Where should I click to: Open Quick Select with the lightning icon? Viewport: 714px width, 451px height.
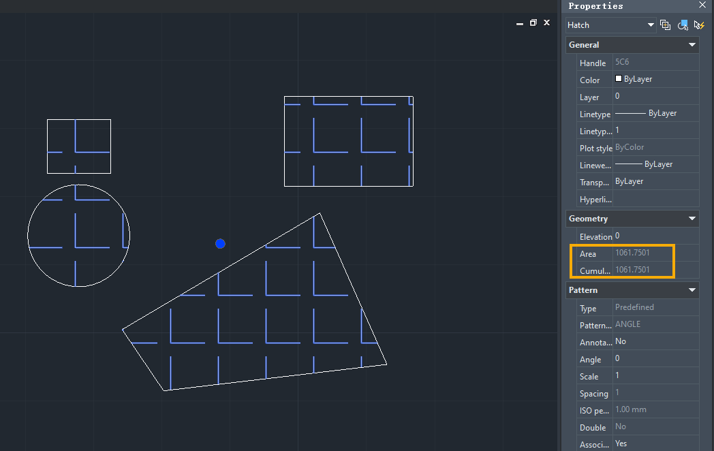coord(699,25)
